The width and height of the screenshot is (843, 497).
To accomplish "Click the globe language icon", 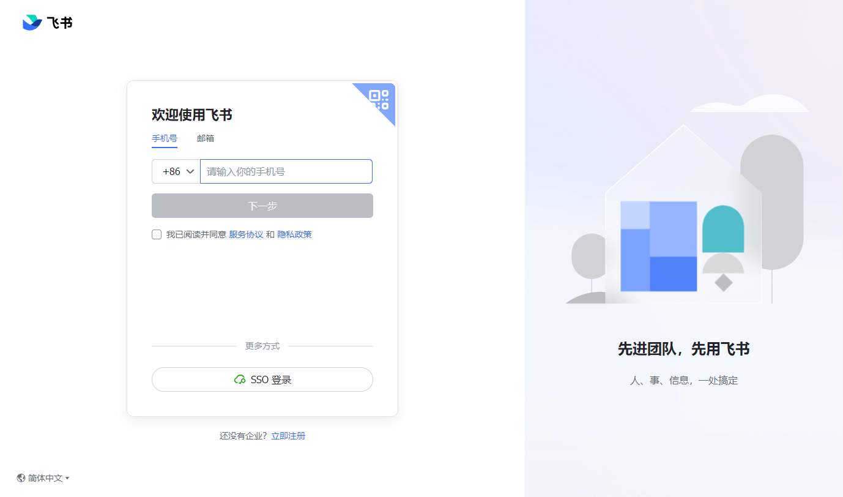I will pos(21,478).
